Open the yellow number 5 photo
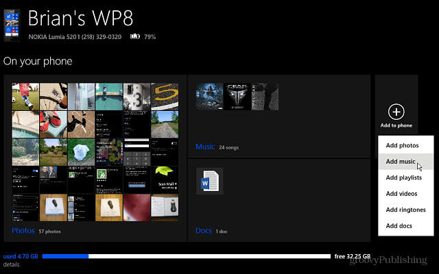This screenshot has height=274, width=439. (165, 97)
